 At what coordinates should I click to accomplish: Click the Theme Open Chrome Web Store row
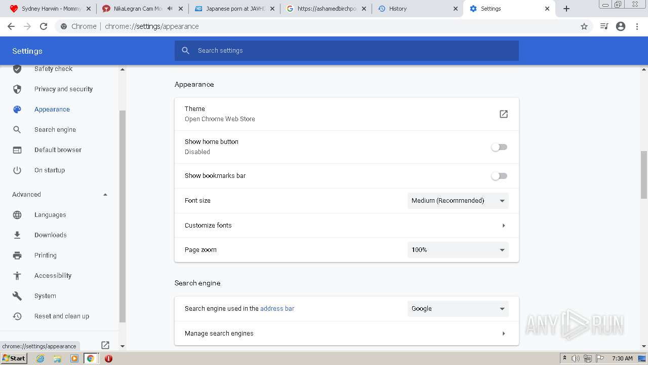347,114
